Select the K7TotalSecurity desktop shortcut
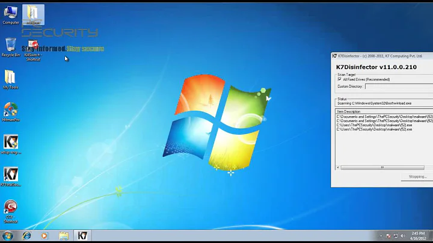 [11, 177]
